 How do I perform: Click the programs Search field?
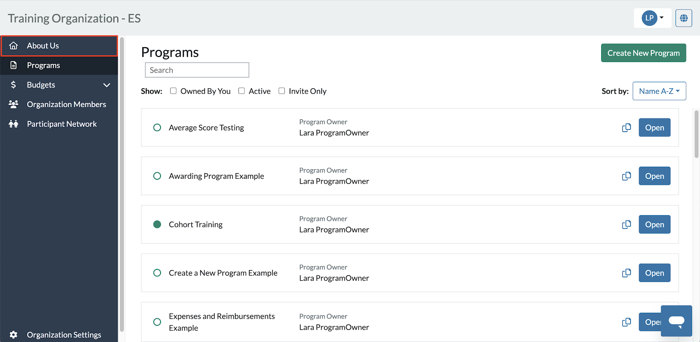(197, 70)
